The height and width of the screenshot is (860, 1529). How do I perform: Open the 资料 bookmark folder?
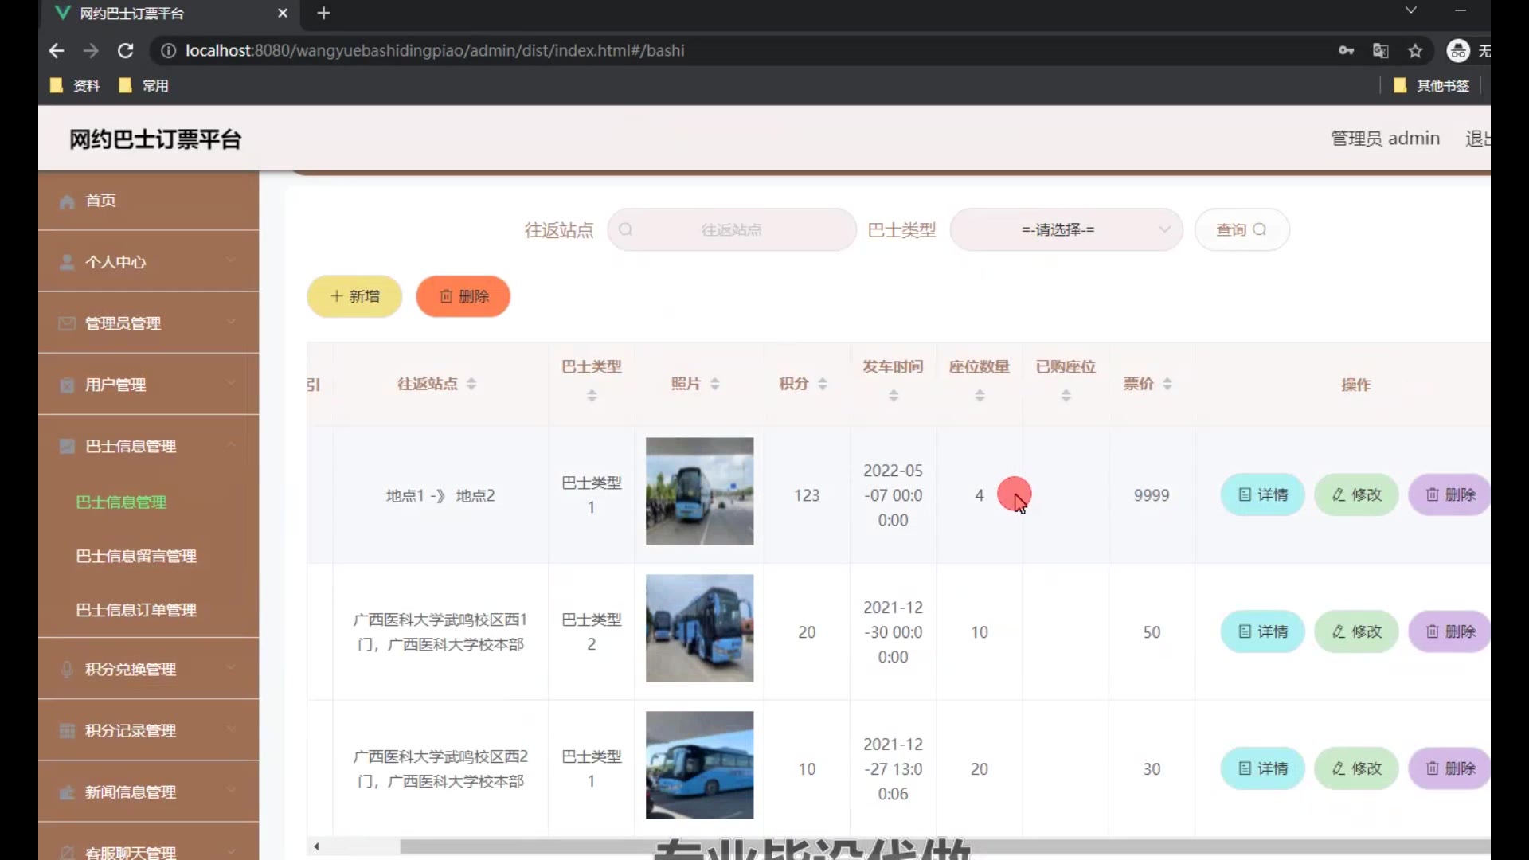[x=76, y=85]
